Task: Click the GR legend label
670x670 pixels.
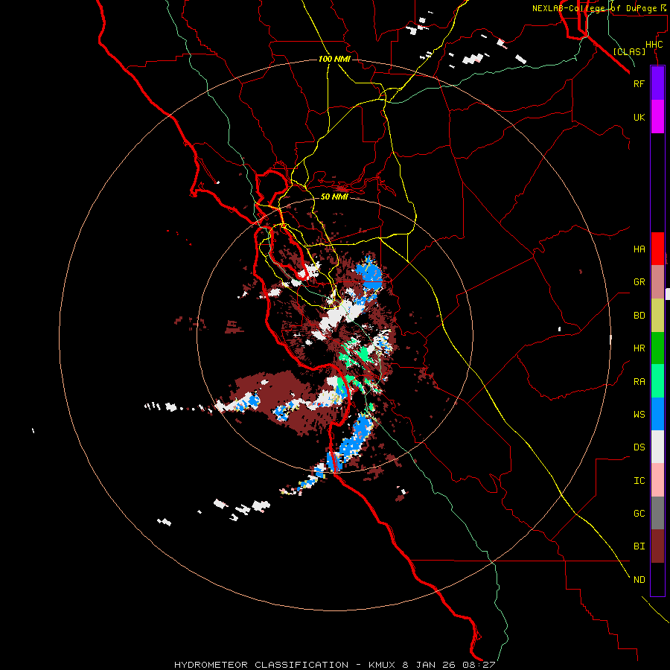Action: (639, 282)
